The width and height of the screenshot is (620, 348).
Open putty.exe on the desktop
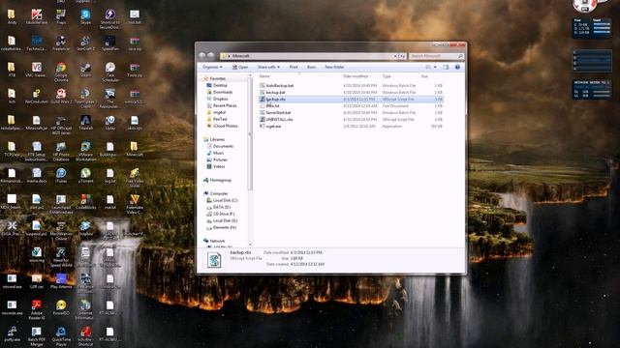(x=12, y=334)
